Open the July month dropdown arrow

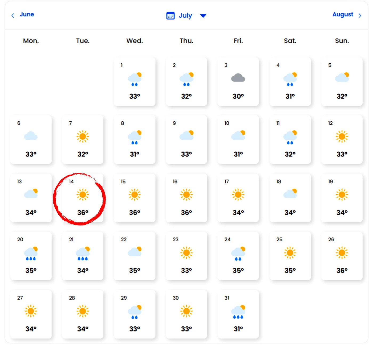(x=203, y=16)
